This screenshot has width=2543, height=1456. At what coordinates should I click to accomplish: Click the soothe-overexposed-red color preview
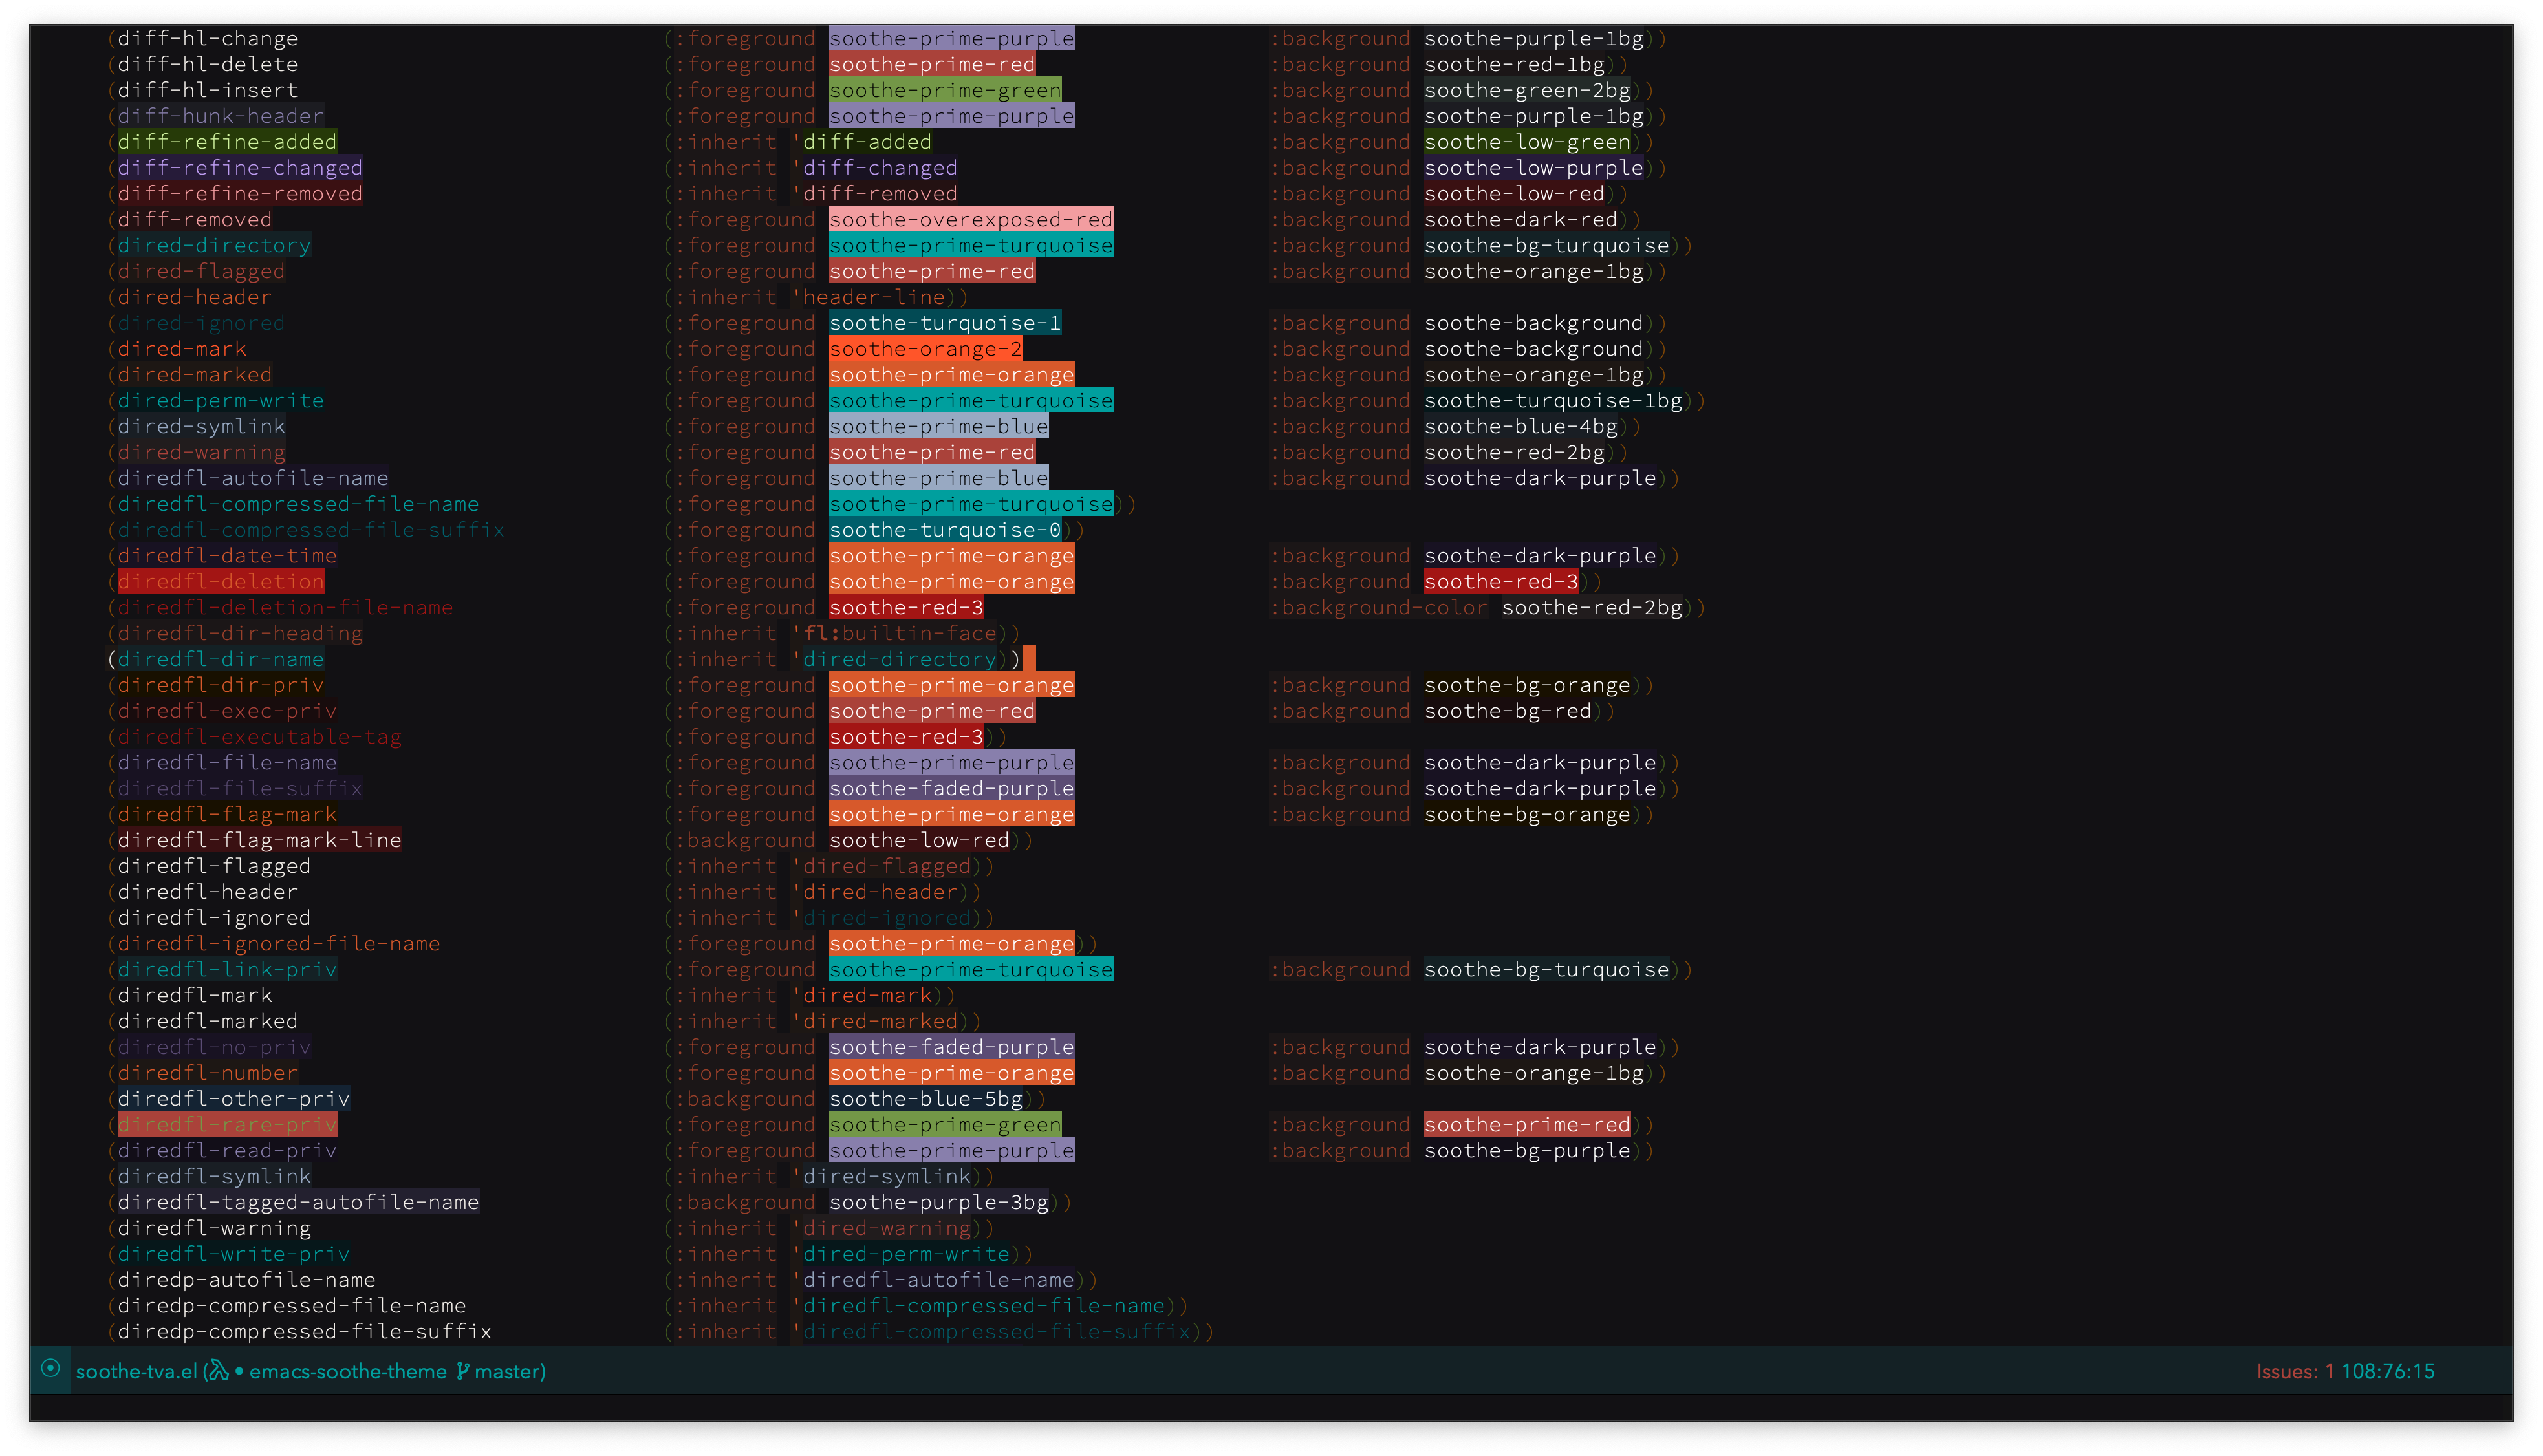click(970, 220)
